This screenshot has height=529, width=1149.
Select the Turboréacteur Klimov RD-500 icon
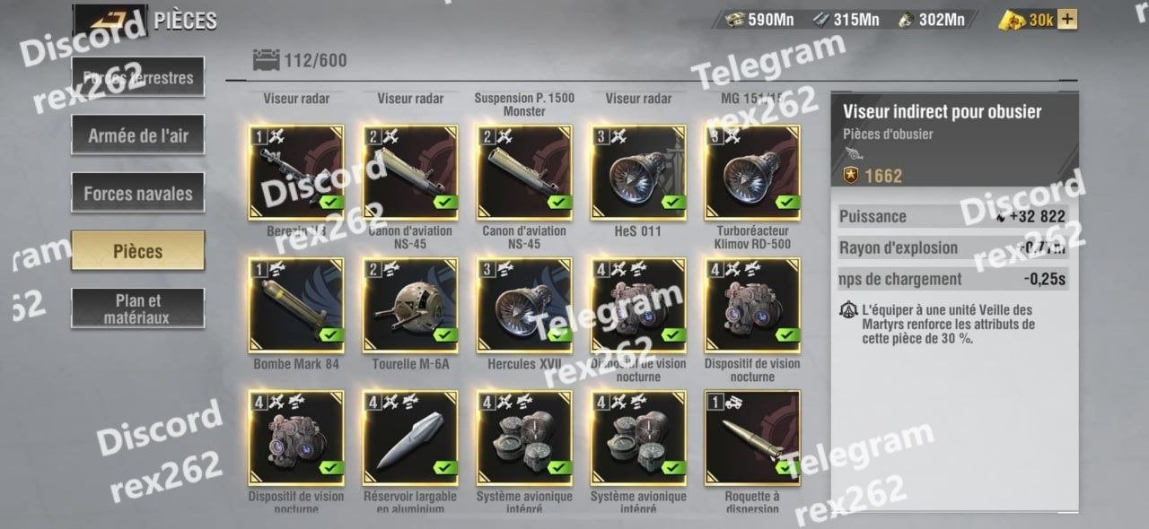(752, 173)
